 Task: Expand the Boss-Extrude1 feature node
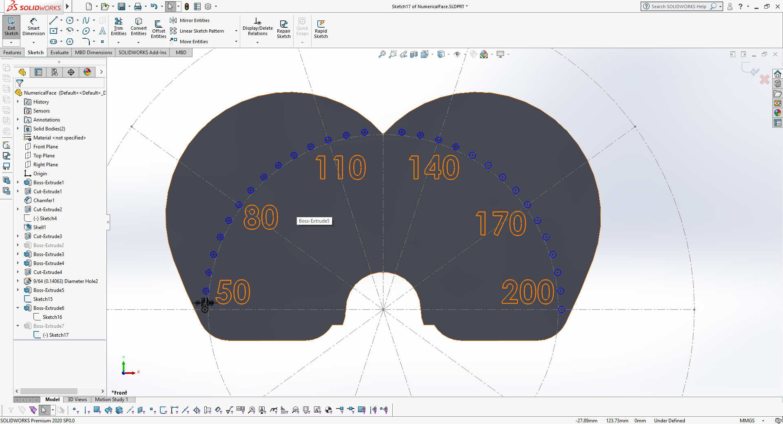click(18, 183)
